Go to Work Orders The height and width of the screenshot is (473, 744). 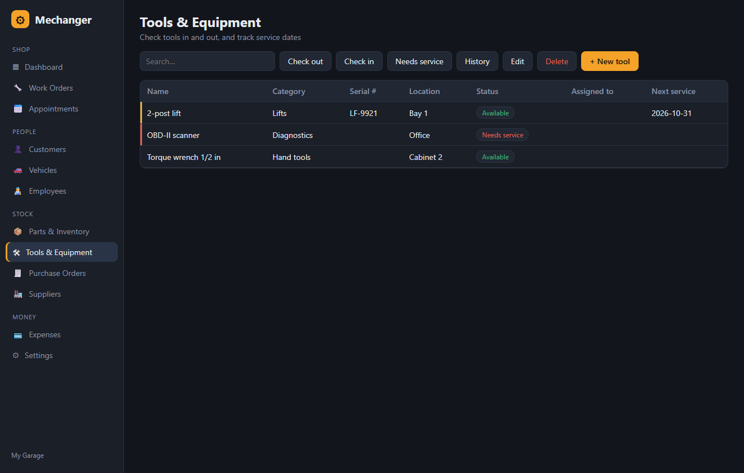click(62, 88)
